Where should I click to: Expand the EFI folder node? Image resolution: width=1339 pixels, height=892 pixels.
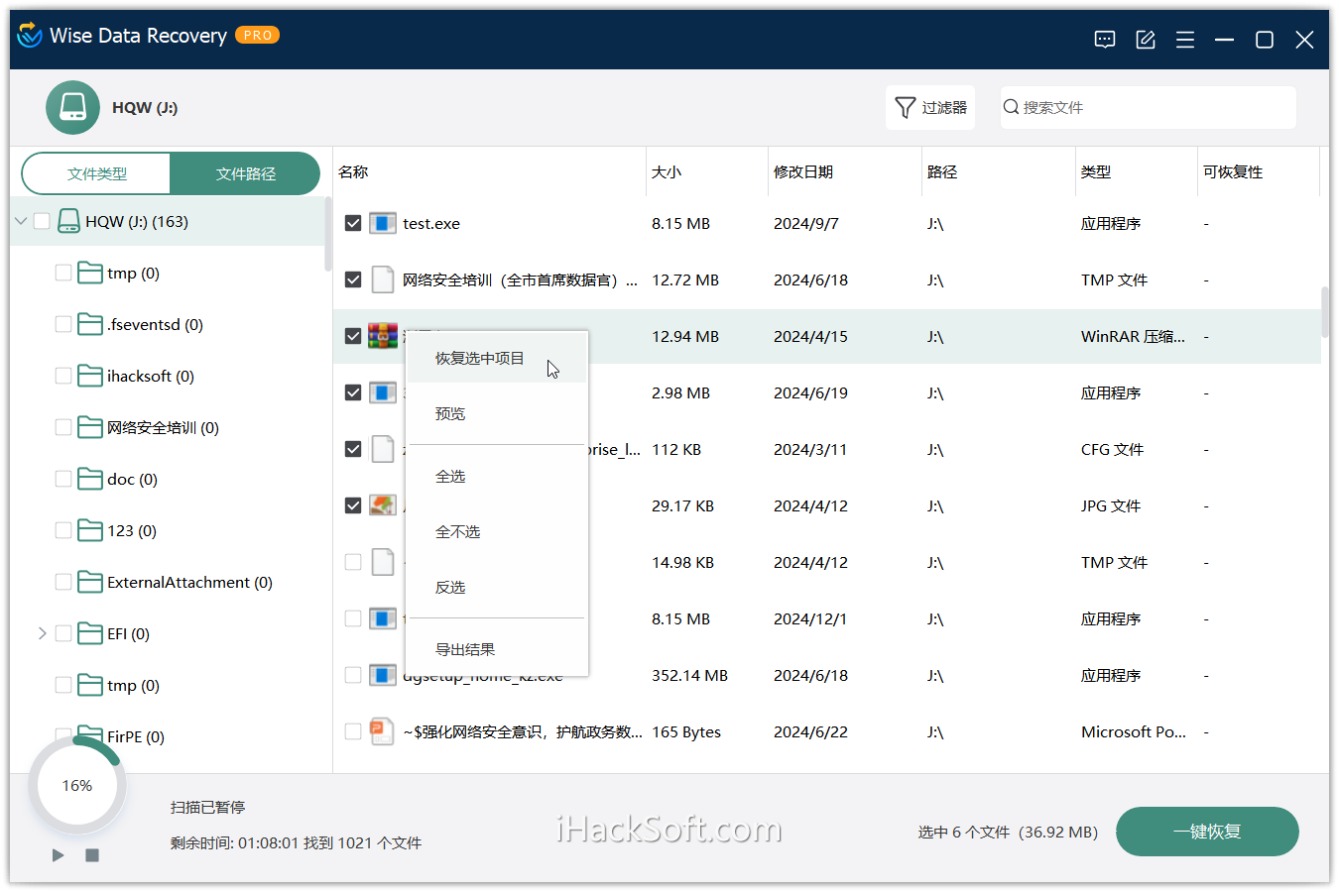(42, 633)
